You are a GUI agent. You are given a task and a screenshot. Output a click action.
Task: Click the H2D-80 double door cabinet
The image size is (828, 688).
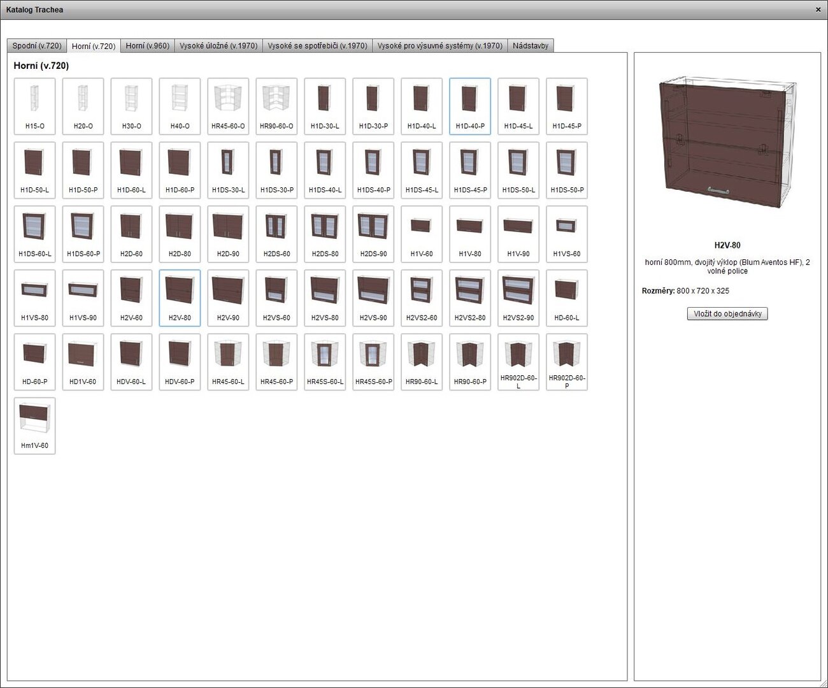[180, 233]
